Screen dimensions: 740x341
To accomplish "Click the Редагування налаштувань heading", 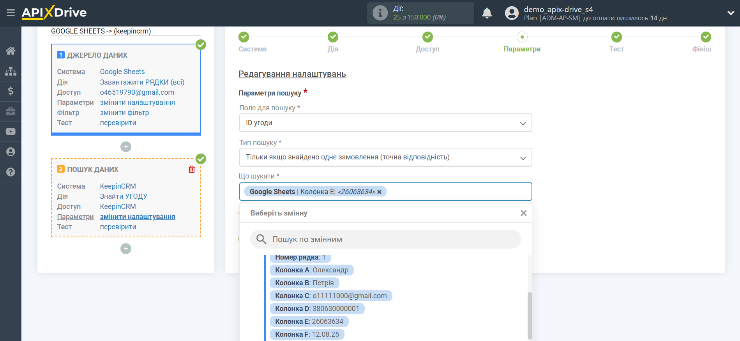I will (x=292, y=74).
